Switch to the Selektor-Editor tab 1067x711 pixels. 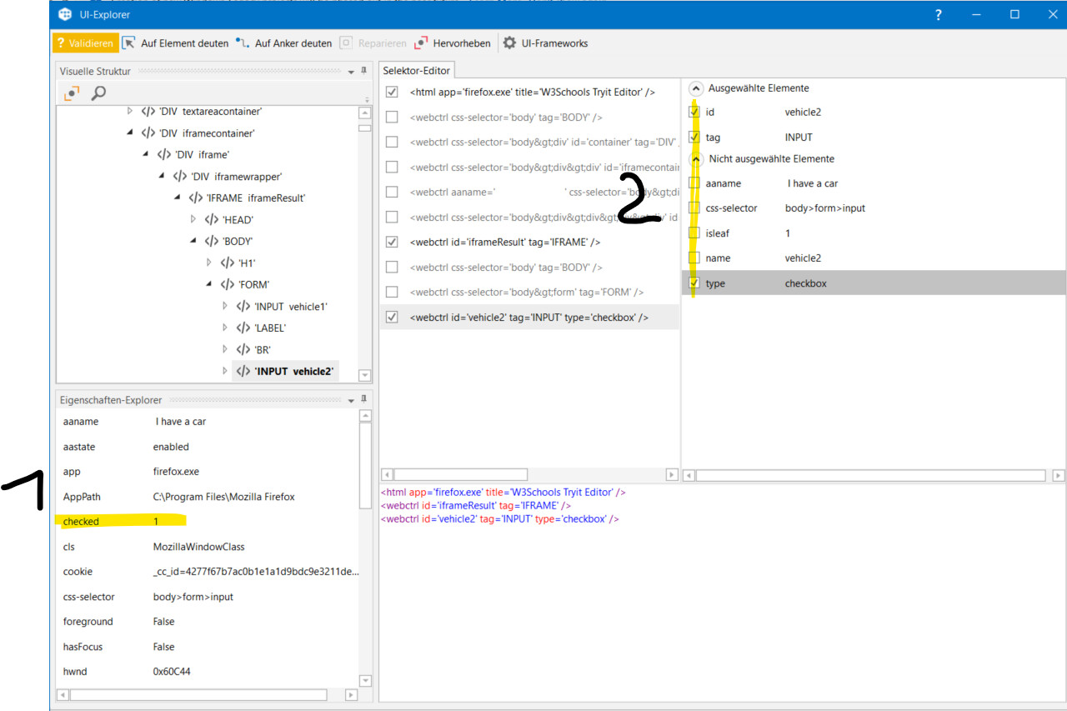pos(417,71)
